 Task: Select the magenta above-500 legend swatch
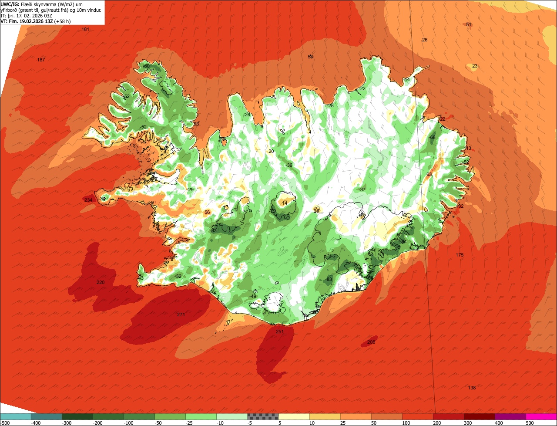coord(541,416)
